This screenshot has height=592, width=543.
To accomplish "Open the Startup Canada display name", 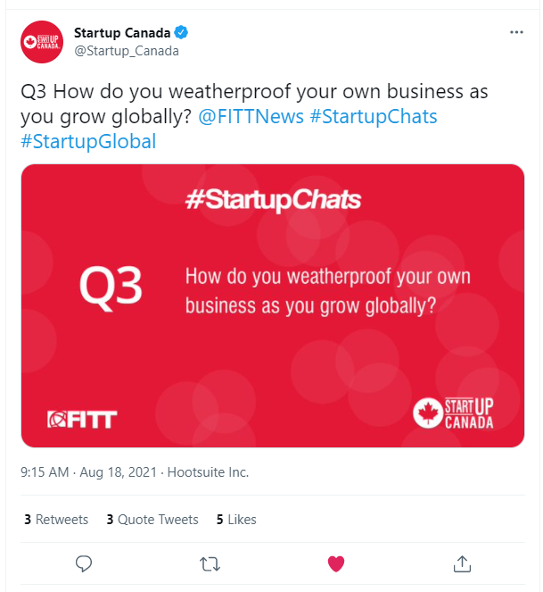I will coord(122,33).
